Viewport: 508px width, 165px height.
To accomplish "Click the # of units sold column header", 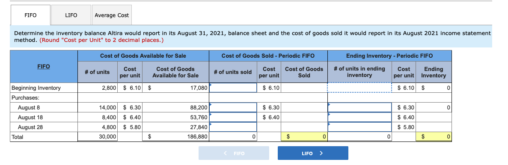I will tap(233, 72).
